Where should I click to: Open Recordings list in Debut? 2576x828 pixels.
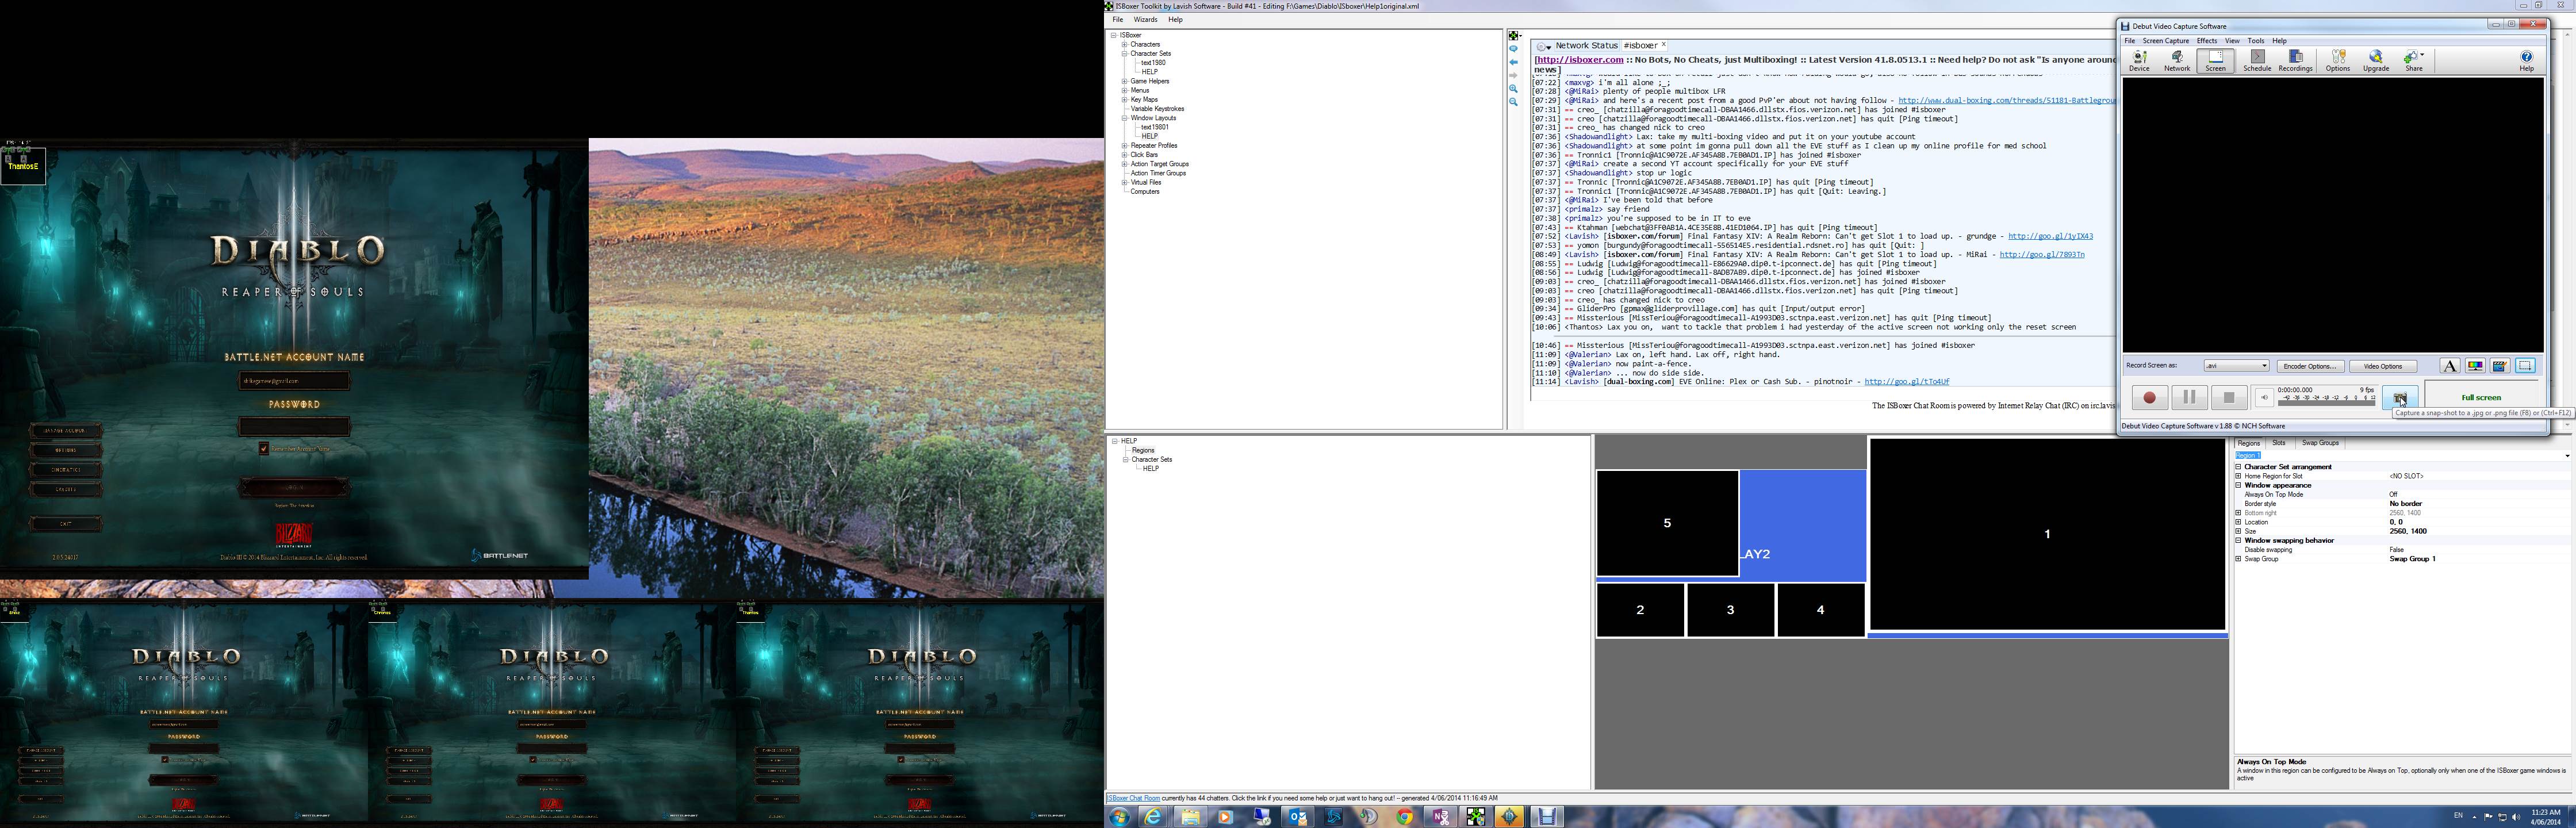click(2296, 61)
